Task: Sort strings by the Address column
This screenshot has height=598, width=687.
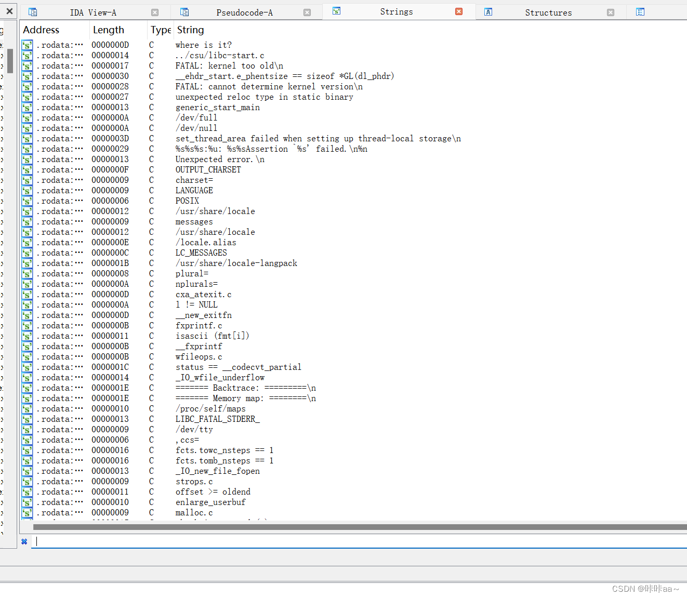Action: pyautogui.click(x=41, y=30)
